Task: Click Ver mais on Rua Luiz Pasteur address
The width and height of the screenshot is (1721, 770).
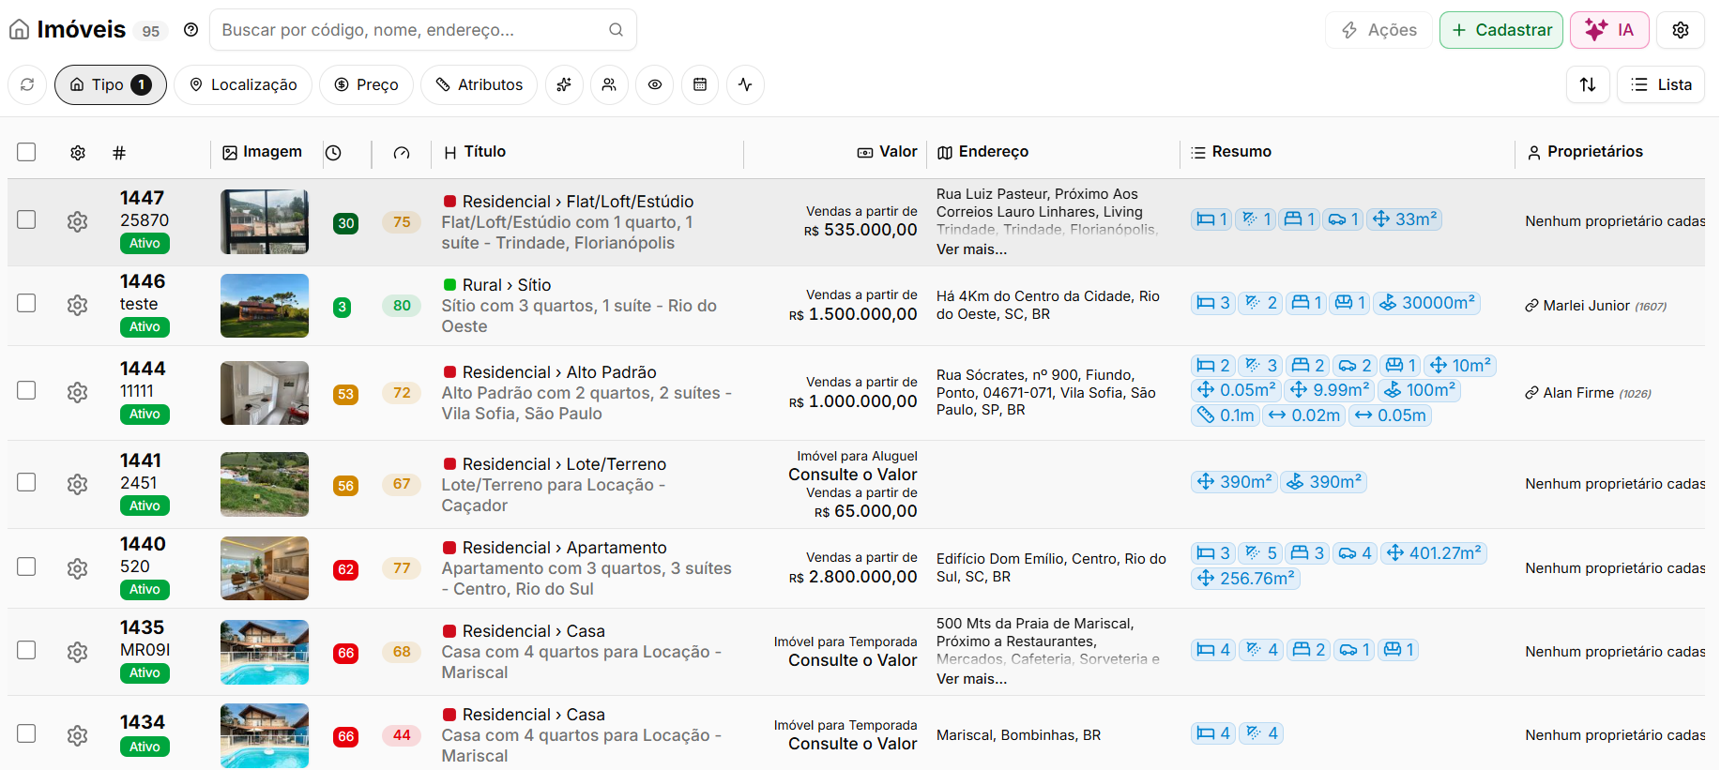Action: point(971,249)
